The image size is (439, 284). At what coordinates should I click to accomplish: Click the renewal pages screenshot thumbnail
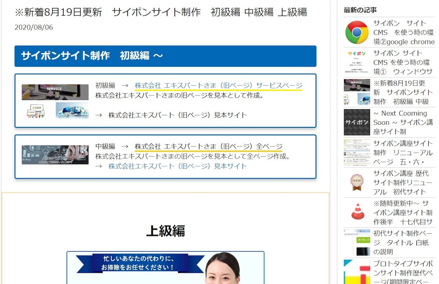click(x=357, y=153)
